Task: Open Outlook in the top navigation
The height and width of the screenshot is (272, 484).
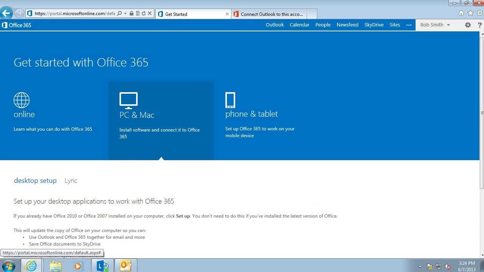Action: click(x=275, y=25)
